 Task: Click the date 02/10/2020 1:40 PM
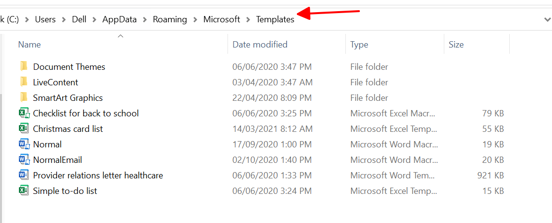point(272,159)
